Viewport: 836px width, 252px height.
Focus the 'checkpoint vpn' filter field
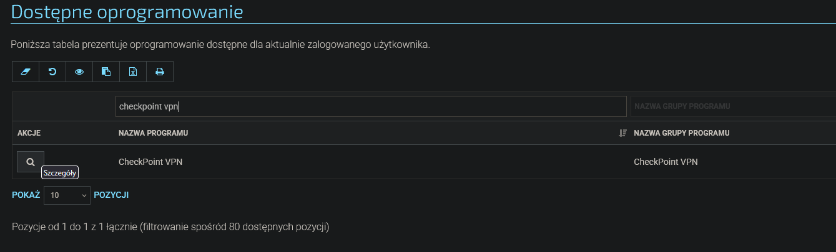[371, 106]
